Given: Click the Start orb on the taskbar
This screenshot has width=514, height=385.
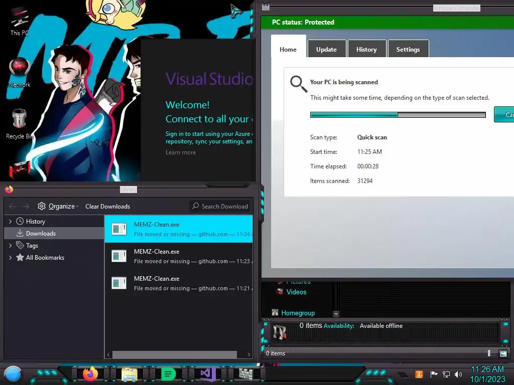Looking at the screenshot, I should [13, 374].
